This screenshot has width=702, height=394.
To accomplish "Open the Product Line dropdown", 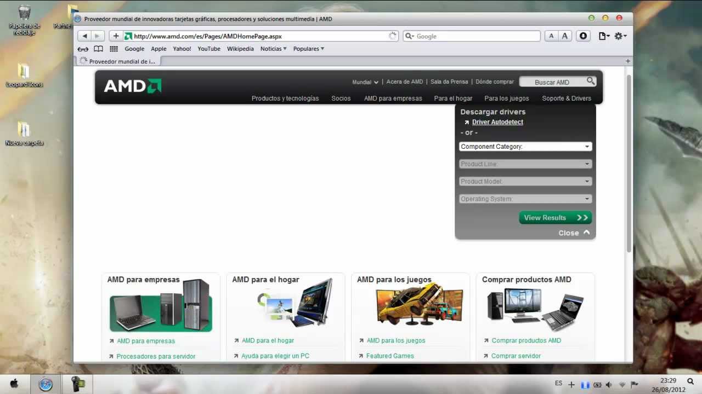I will tap(525, 164).
